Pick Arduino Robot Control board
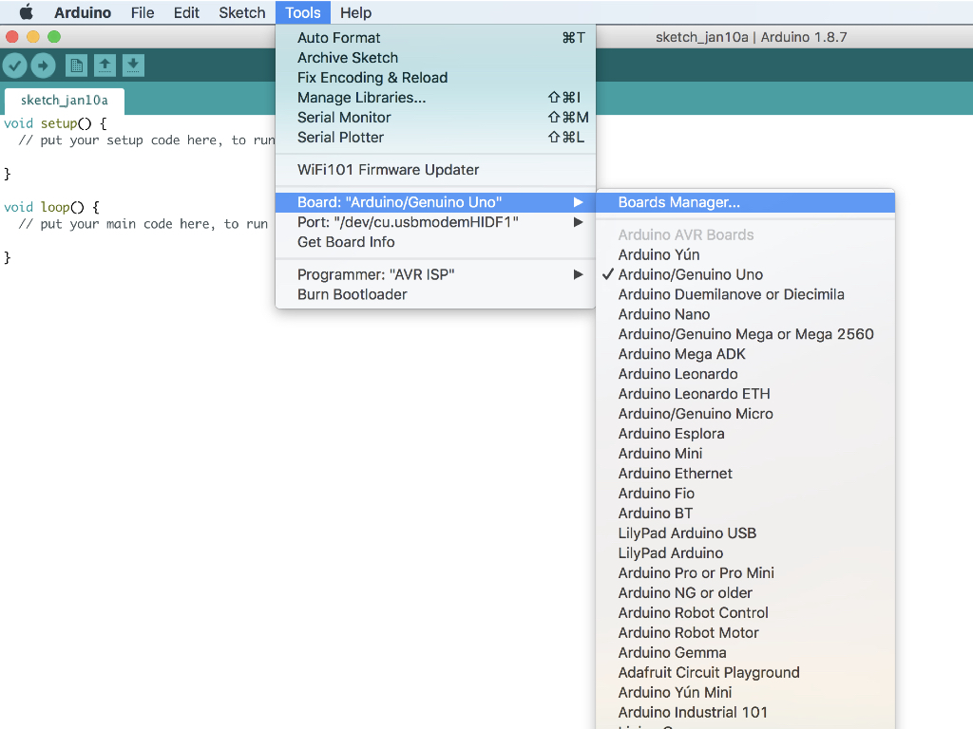This screenshot has width=973, height=729. coord(745,612)
